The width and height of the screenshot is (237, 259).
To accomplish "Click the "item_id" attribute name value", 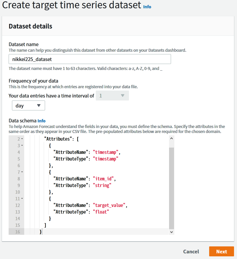I will 104,179.
